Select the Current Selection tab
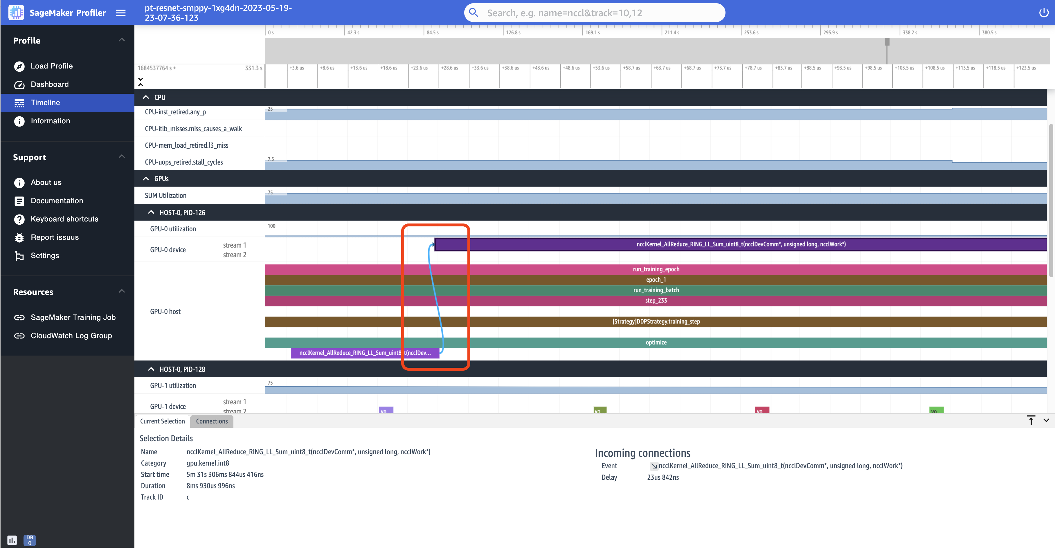 tap(163, 421)
